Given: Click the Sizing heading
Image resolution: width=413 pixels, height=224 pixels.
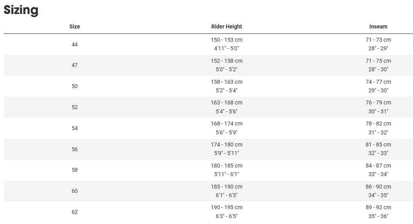Looking at the screenshot, I should [x=21, y=10].
